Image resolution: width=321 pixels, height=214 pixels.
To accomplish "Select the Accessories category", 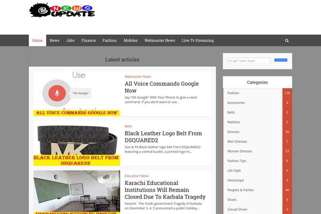I will (236, 103).
